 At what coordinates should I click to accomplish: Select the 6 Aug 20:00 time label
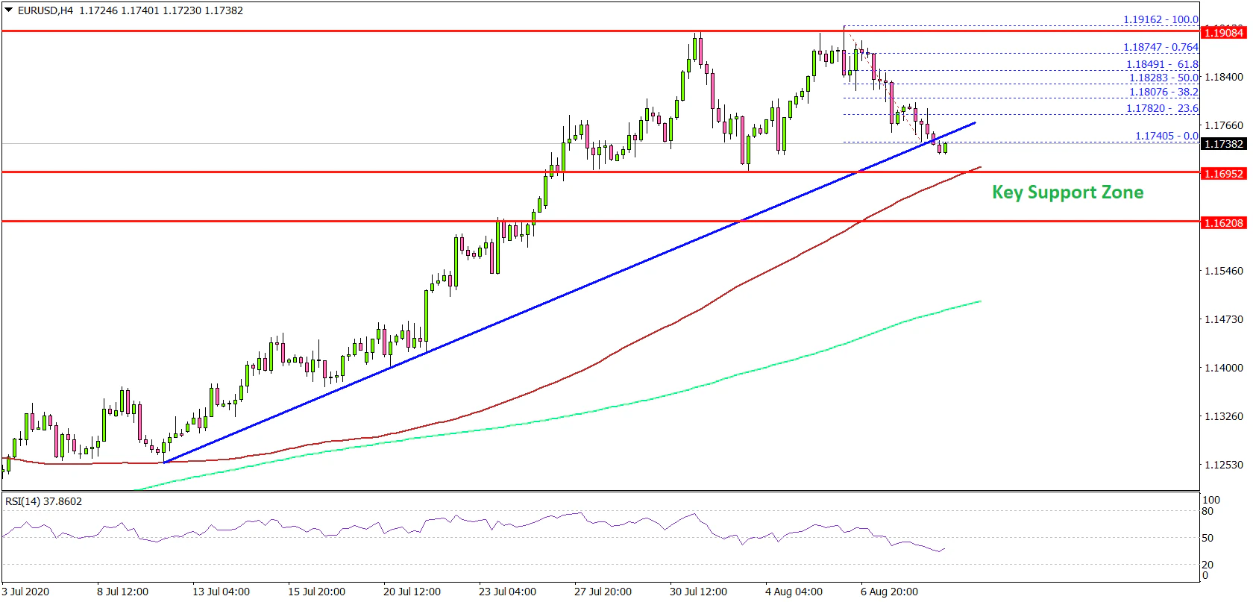coord(889,592)
